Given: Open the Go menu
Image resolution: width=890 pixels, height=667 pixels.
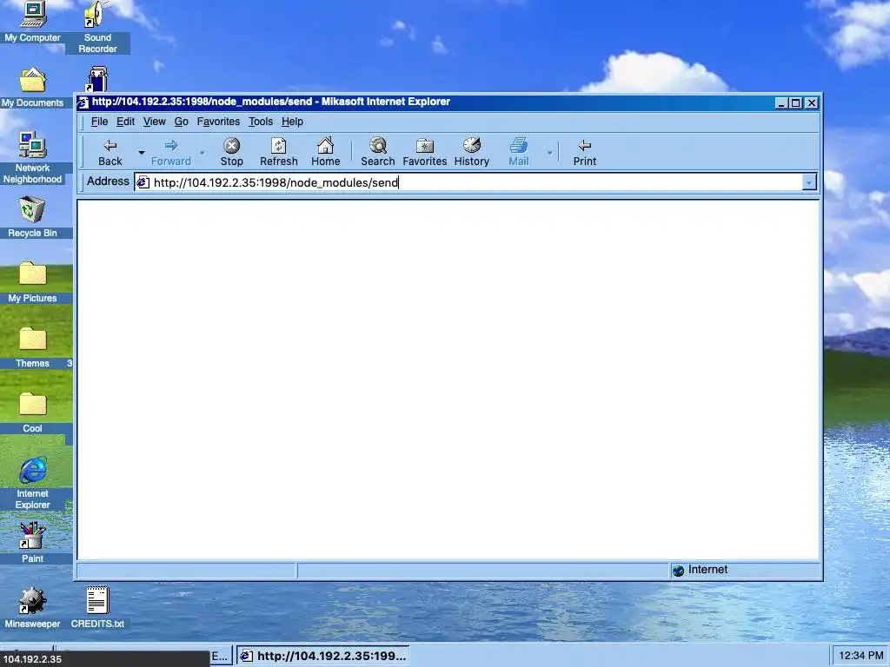Looking at the screenshot, I should pos(181,122).
